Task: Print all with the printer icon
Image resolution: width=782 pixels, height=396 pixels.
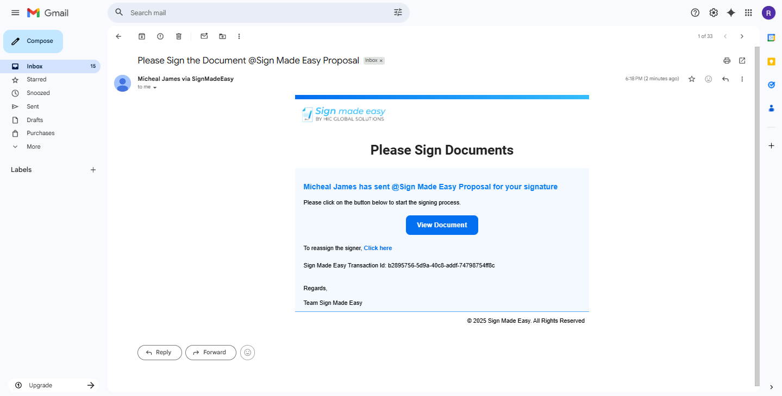Action: click(x=727, y=61)
